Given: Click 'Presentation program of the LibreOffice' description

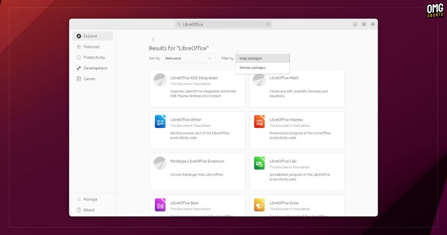Looking at the screenshot, I should [300, 135].
